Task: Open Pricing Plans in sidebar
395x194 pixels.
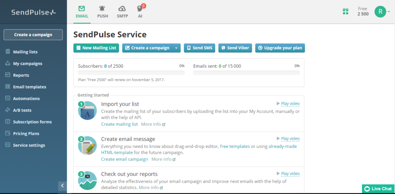Action: pyautogui.click(x=26, y=134)
